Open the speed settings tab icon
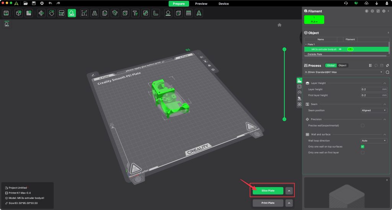Image resolution: width=392 pixels, height=210 pixels. 299,92
